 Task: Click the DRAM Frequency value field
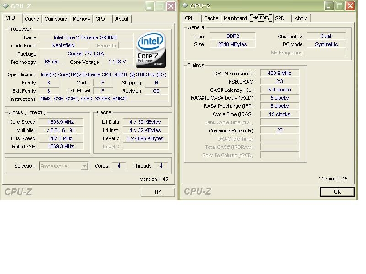tap(280, 74)
